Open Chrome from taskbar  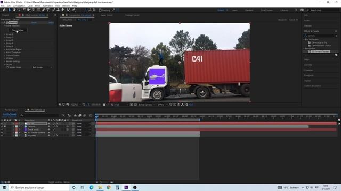coord(109,187)
